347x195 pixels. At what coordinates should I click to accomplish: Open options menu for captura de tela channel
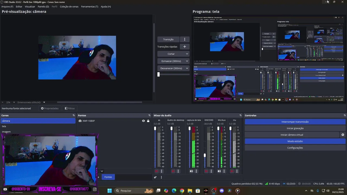[x=196, y=171]
